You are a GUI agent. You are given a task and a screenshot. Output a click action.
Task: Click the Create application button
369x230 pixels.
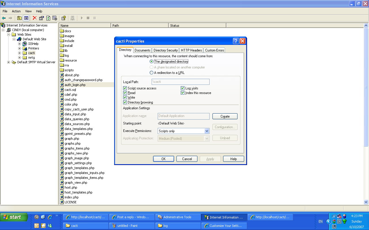225,116
